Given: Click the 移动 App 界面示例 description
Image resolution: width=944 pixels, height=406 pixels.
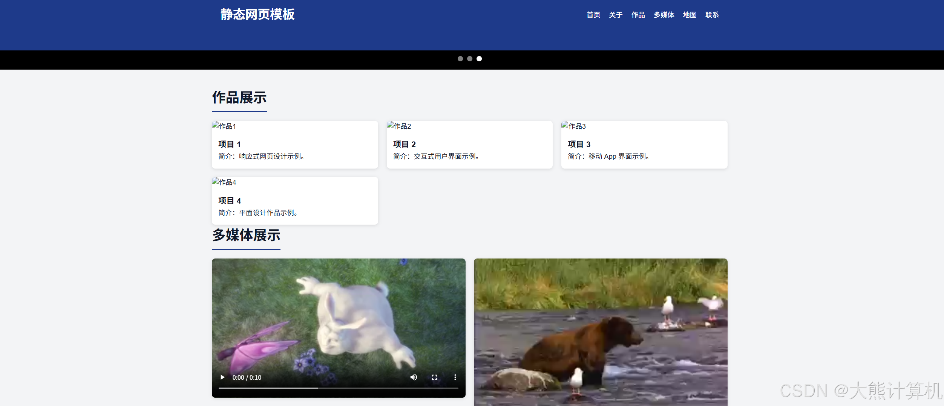Looking at the screenshot, I should [609, 156].
